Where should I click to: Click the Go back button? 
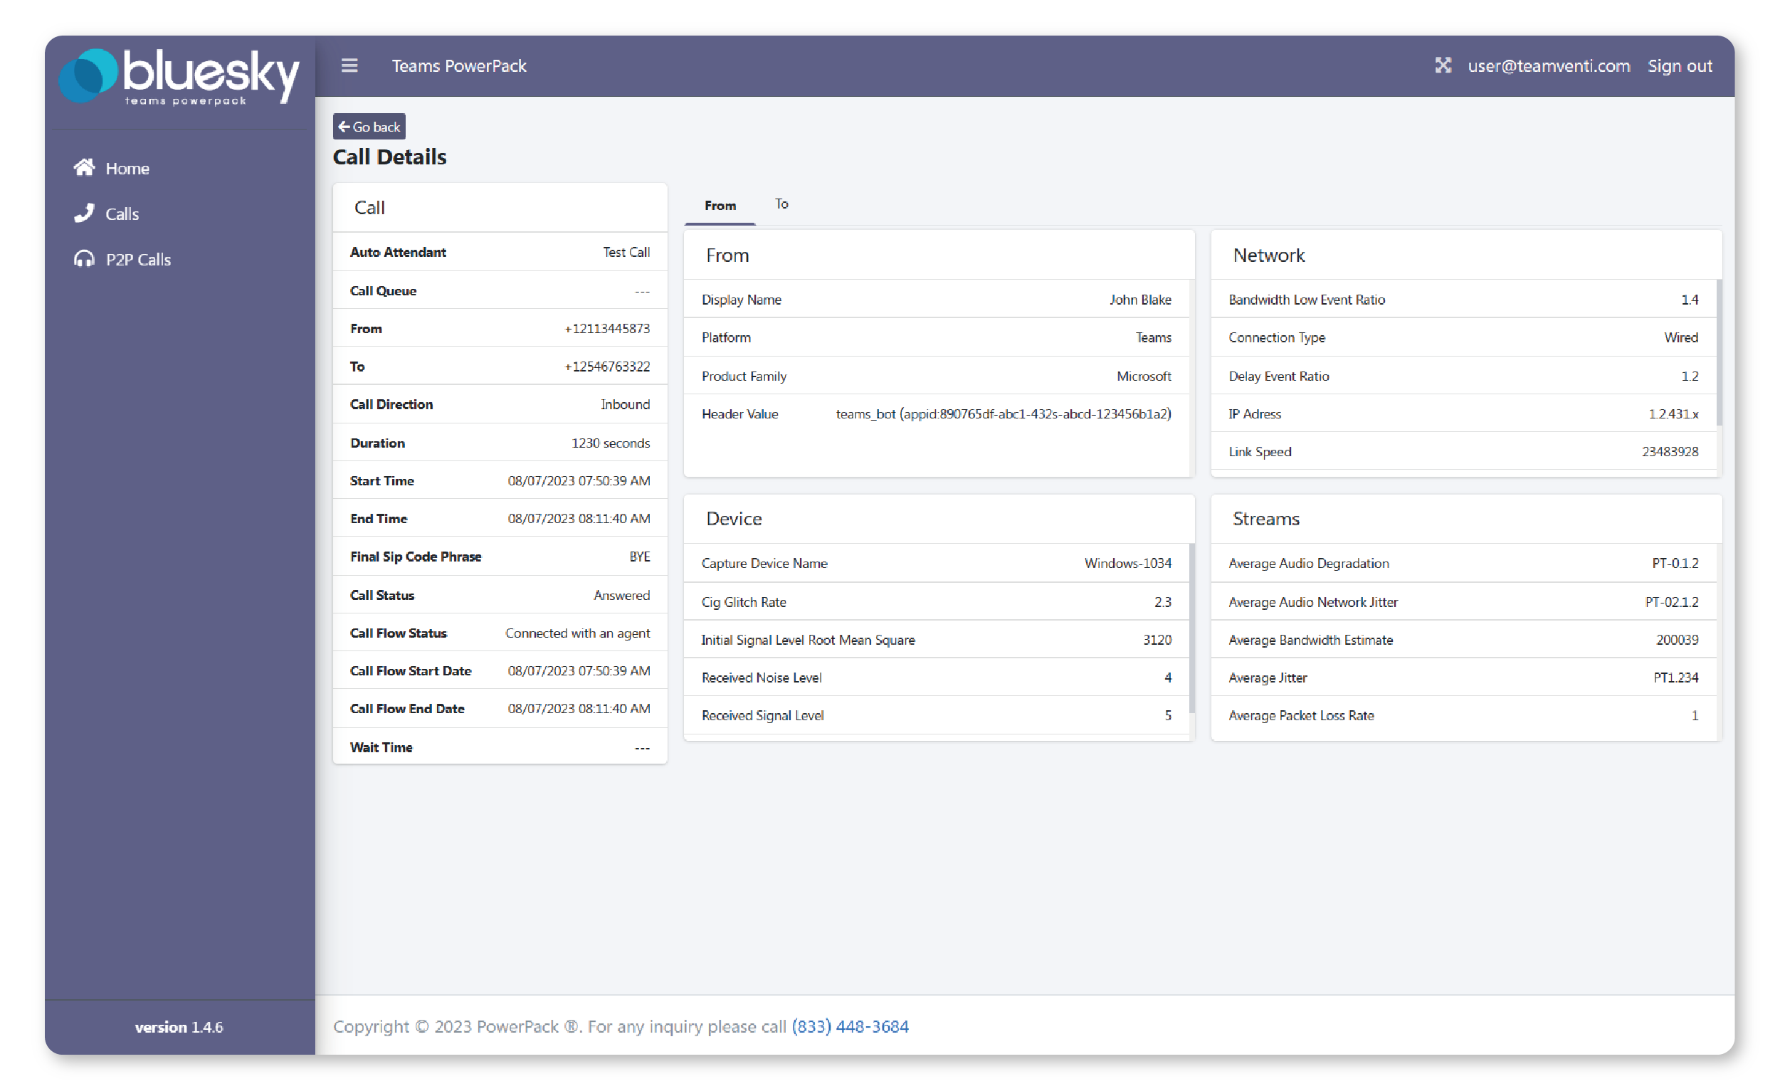(369, 127)
